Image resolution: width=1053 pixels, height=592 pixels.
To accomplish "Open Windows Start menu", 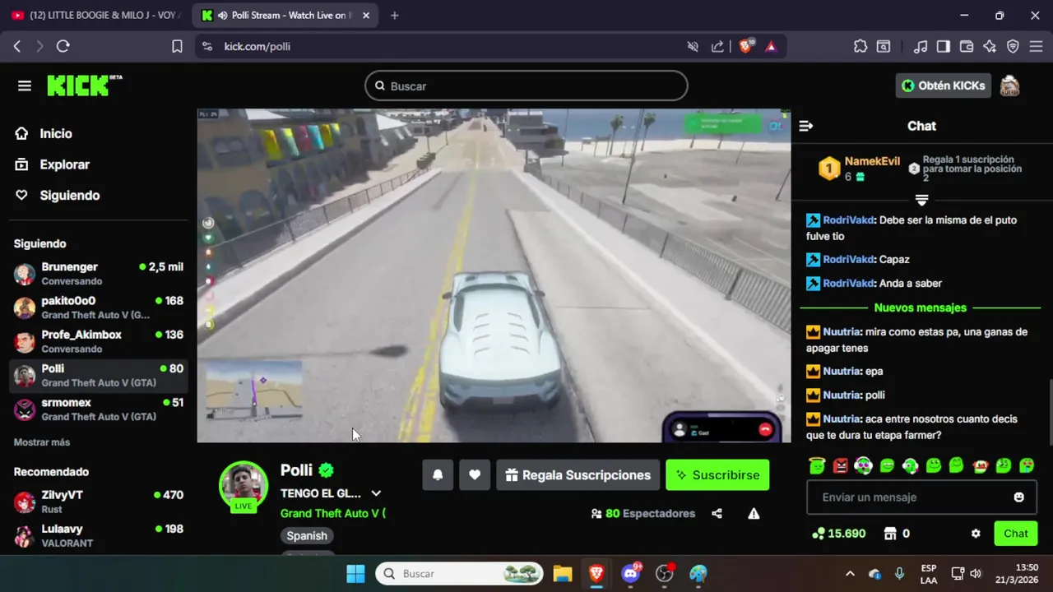I will [355, 574].
